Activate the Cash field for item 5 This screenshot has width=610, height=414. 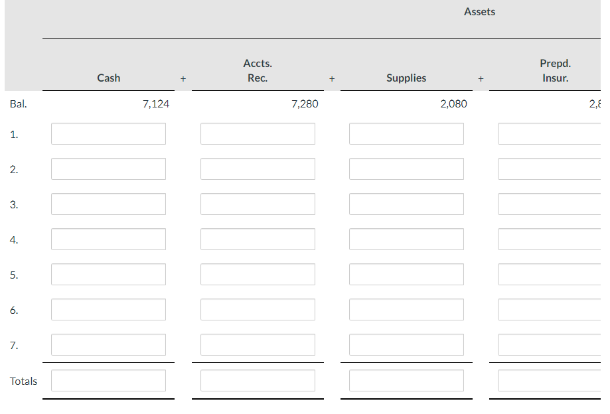(109, 275)
